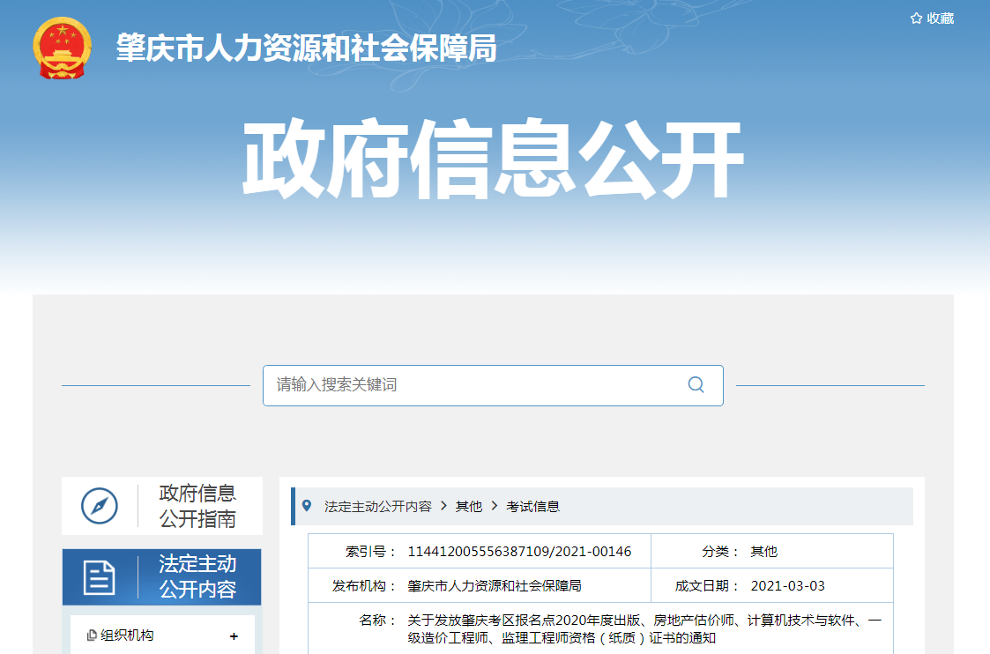Image resolution: width=990 pixels, height=654 pixels.
Task: Open 组织机构 tree item
Action: pyautogui.click(x=127, y=635)
